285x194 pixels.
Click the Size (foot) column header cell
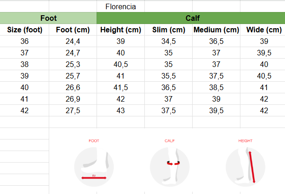click(x=25, y=30)
